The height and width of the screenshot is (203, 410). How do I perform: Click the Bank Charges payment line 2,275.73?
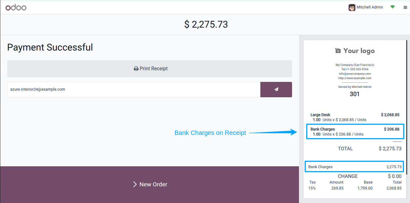[354, 167]
